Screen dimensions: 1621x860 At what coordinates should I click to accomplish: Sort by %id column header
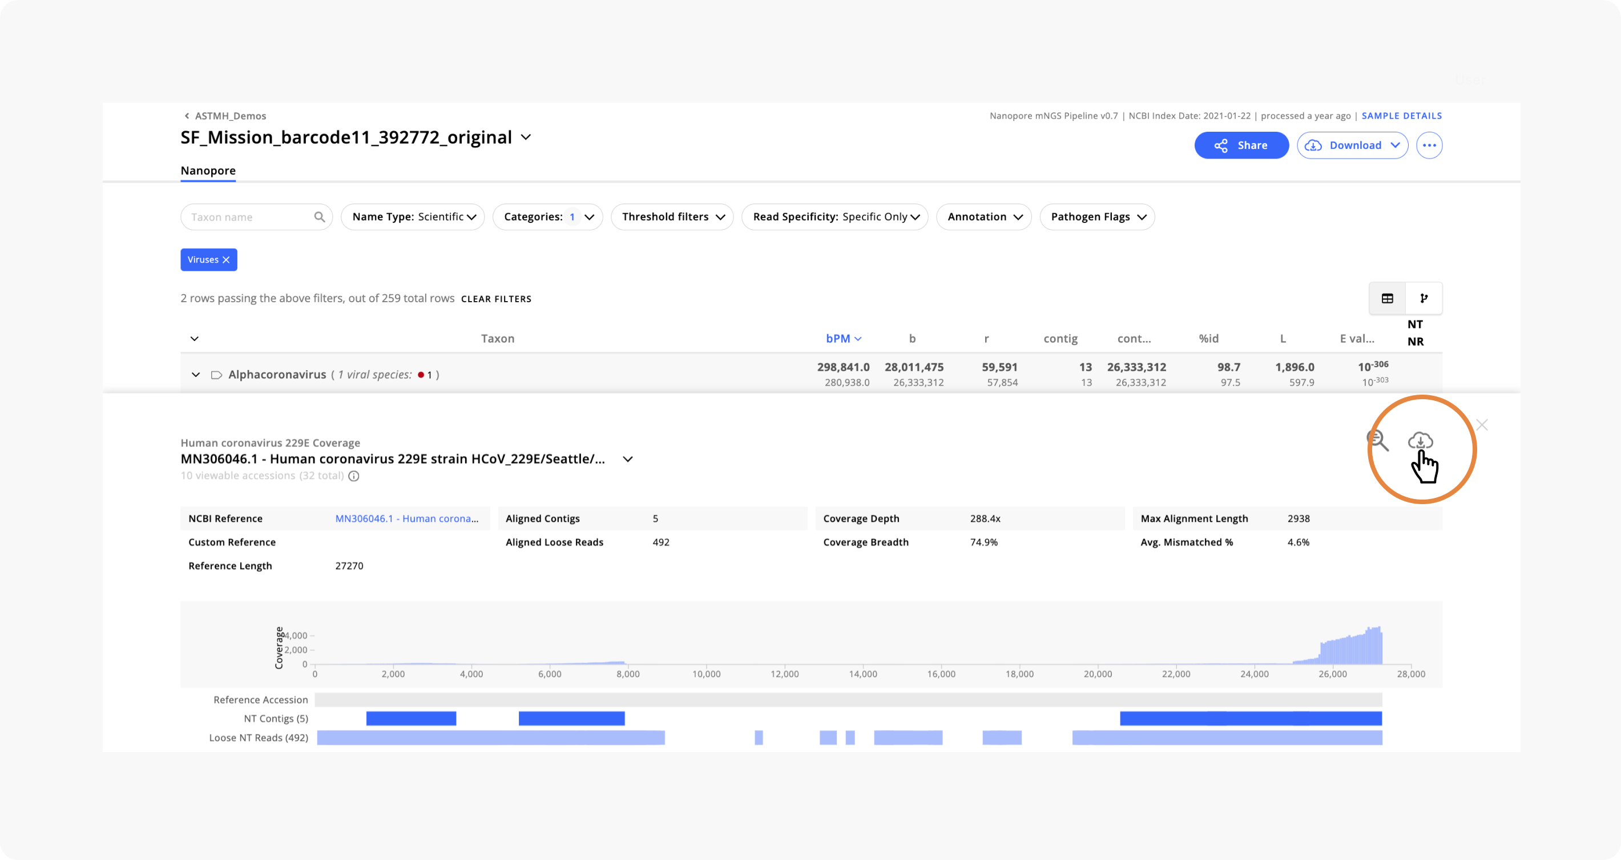point(1208,338)
